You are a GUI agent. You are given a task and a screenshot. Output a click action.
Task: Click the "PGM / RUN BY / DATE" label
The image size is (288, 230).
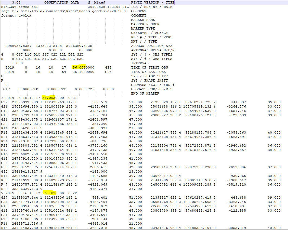152,7
